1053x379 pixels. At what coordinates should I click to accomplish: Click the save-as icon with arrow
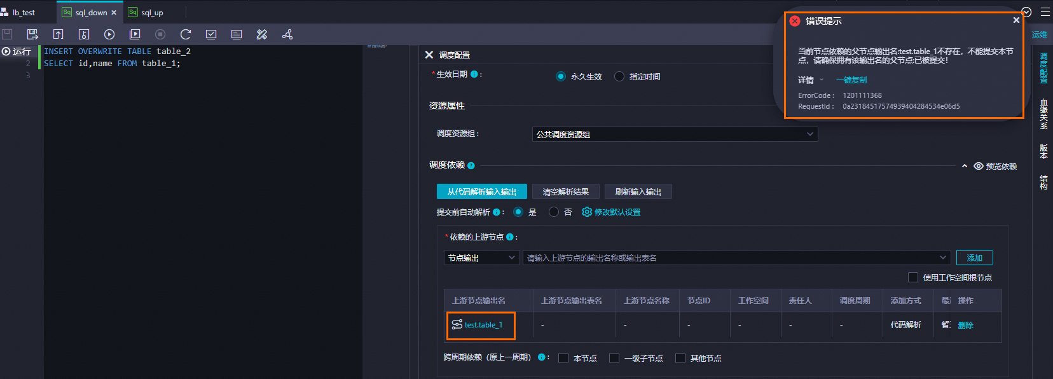pos(32,34)
